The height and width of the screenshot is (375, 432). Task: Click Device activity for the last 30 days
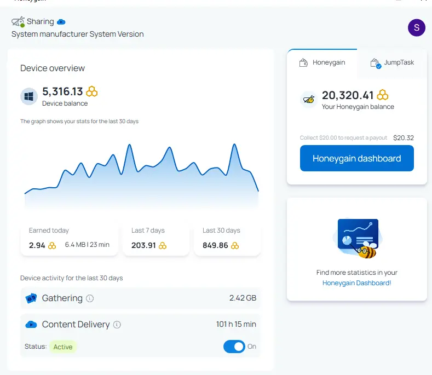pos(72,278)
